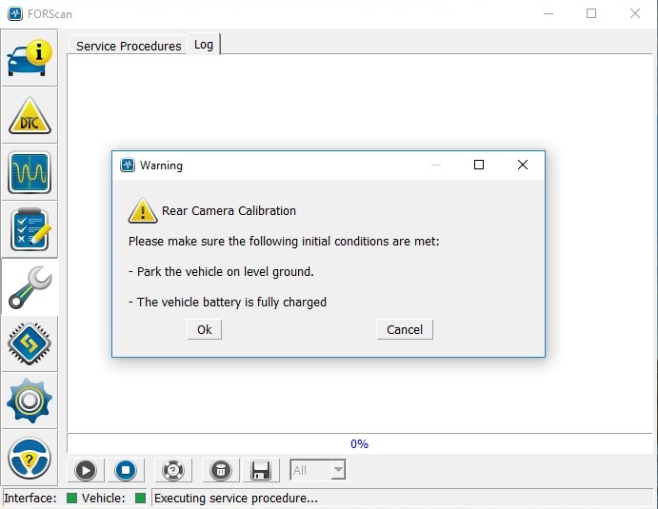Click the lifebuoy help icon
The width and height of the screenshot is (658, 509).
pyautogui.click(x=172, y=470)
